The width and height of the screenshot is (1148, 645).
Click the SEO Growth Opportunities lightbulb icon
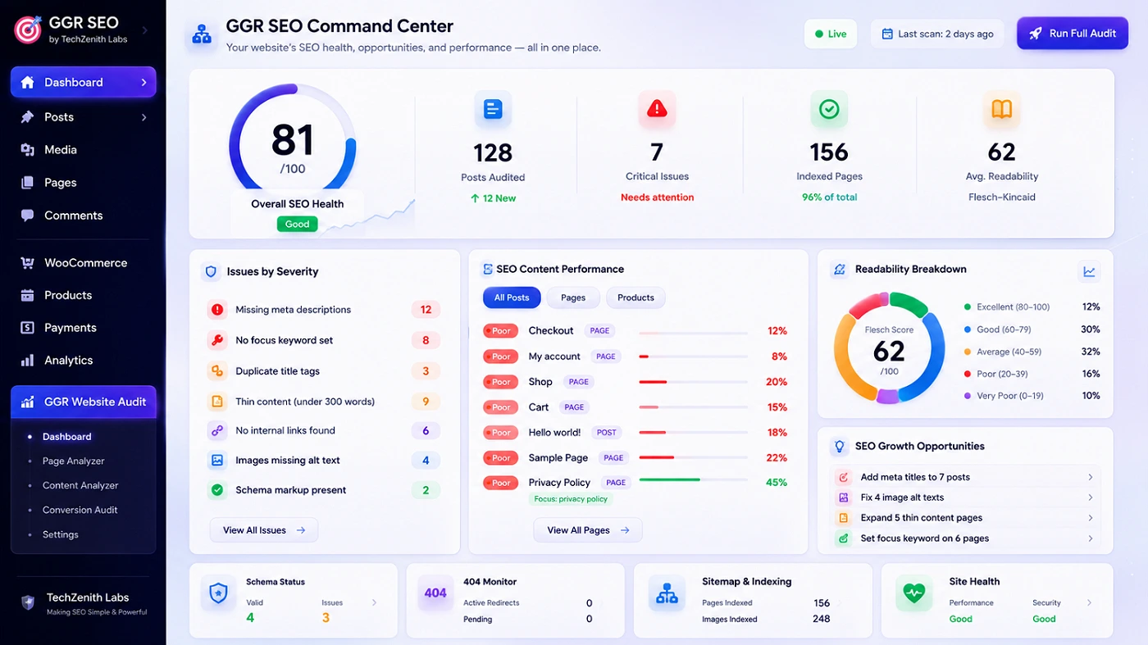(x=839, y=447)
